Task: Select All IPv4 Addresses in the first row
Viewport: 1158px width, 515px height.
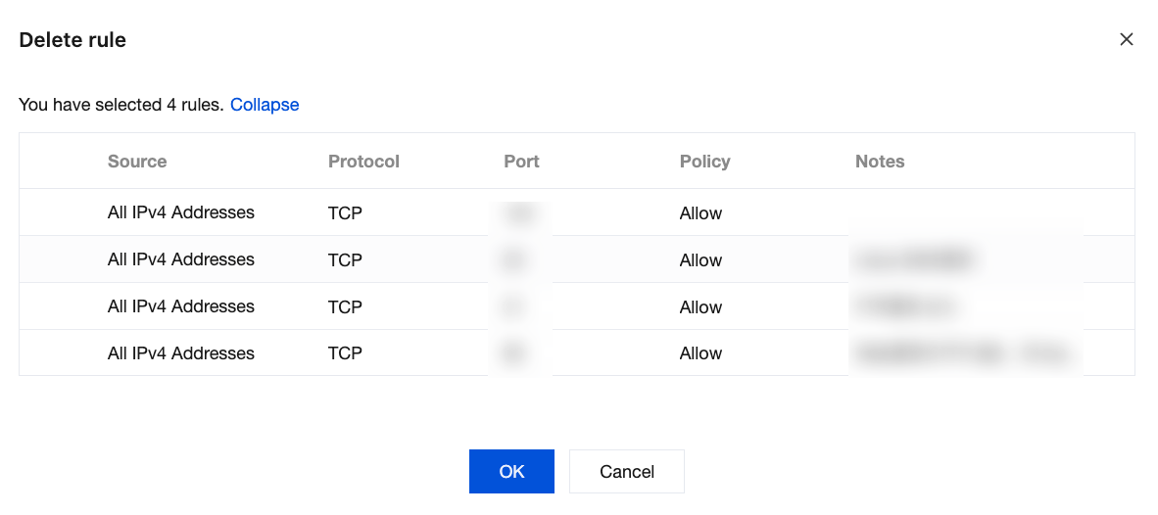Action: click(181, 212)
